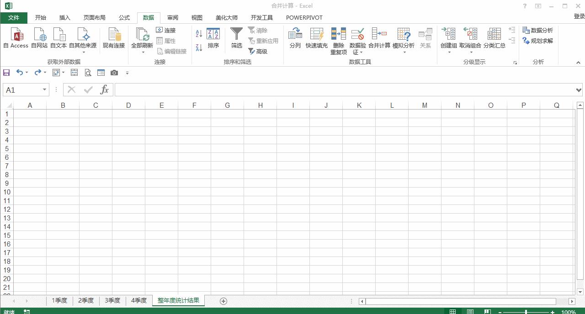Zoom in with the plus button
This screenshot has height=314, width=585.
(553, 312)
